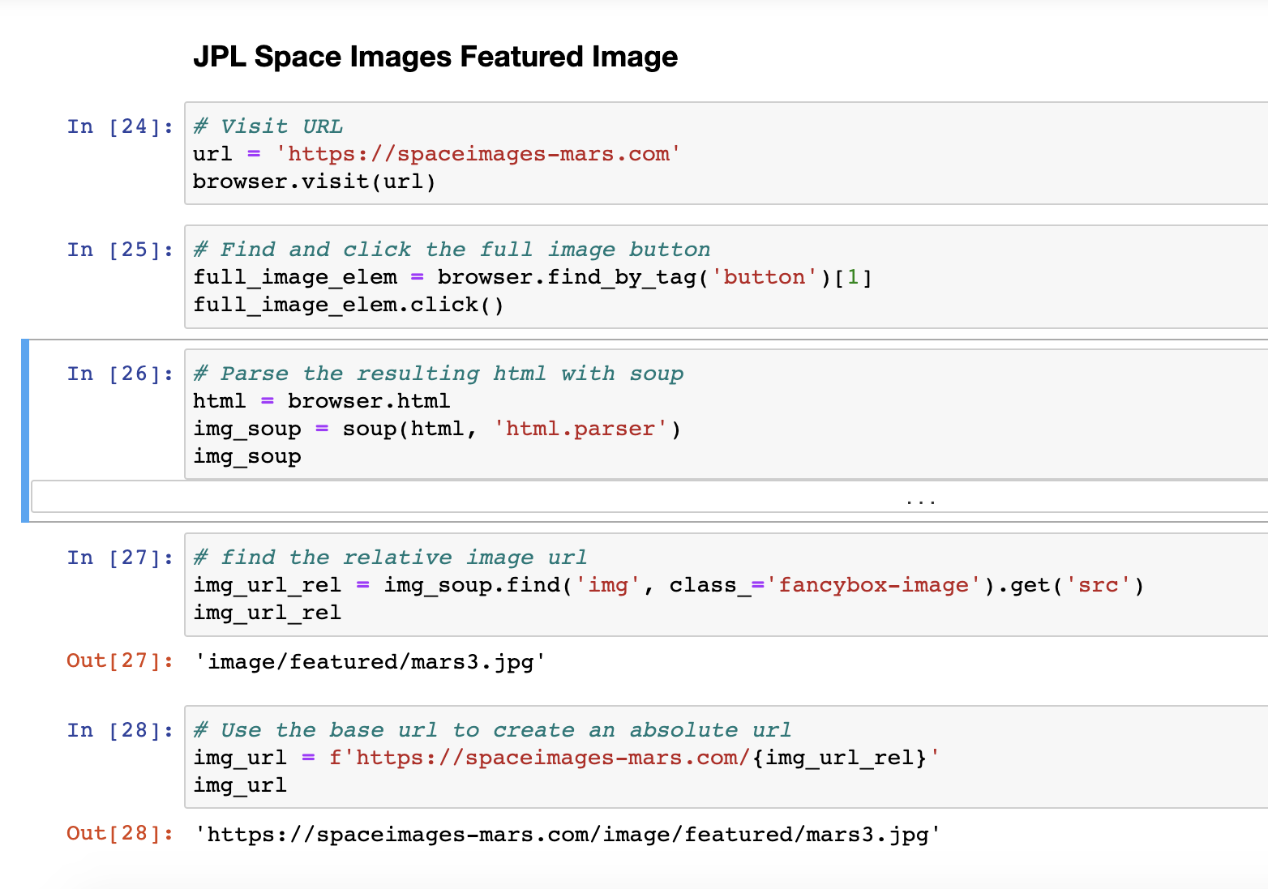Click the '# Visit URL' comment line
The height and width of the screenshot is (889, 1268).
click(x=268, y=126)
